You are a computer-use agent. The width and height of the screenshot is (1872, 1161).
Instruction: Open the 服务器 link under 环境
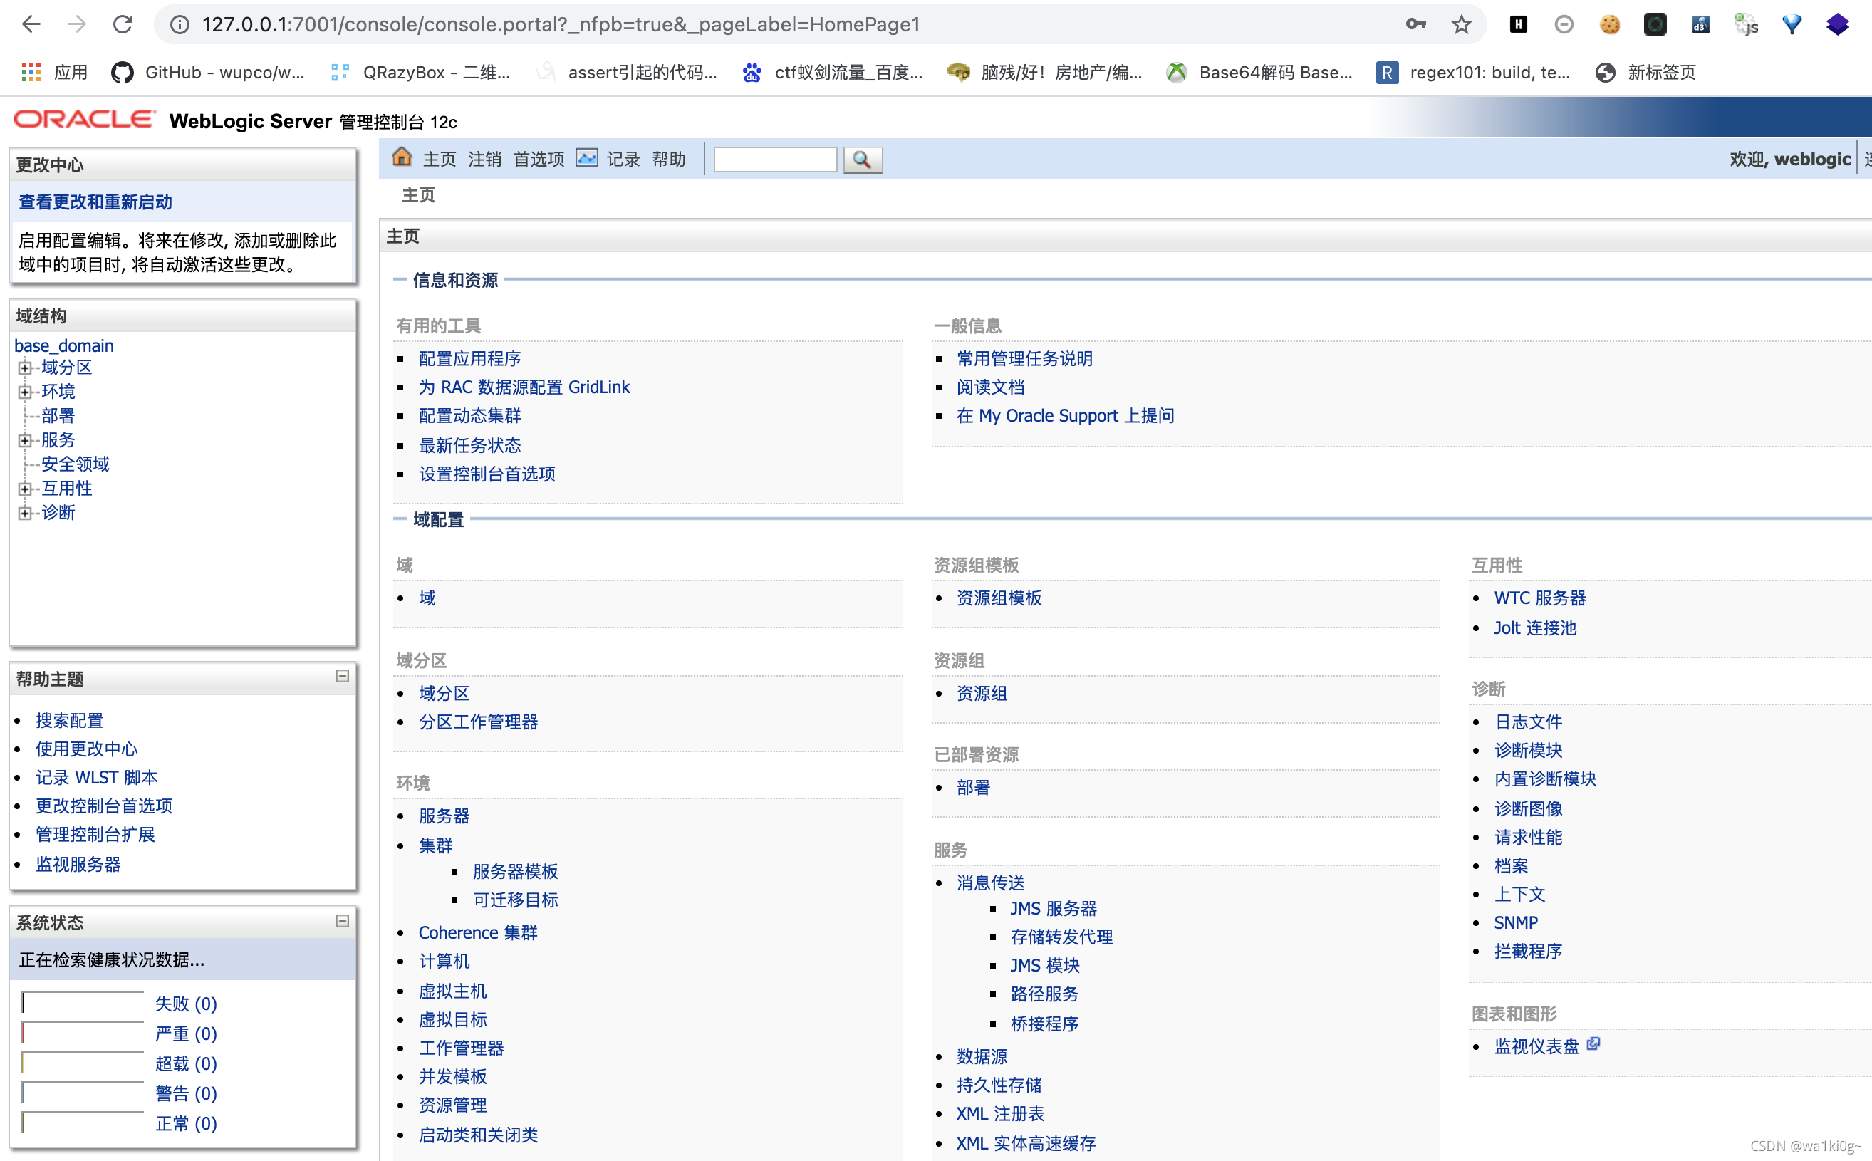(x=444, y=816)
